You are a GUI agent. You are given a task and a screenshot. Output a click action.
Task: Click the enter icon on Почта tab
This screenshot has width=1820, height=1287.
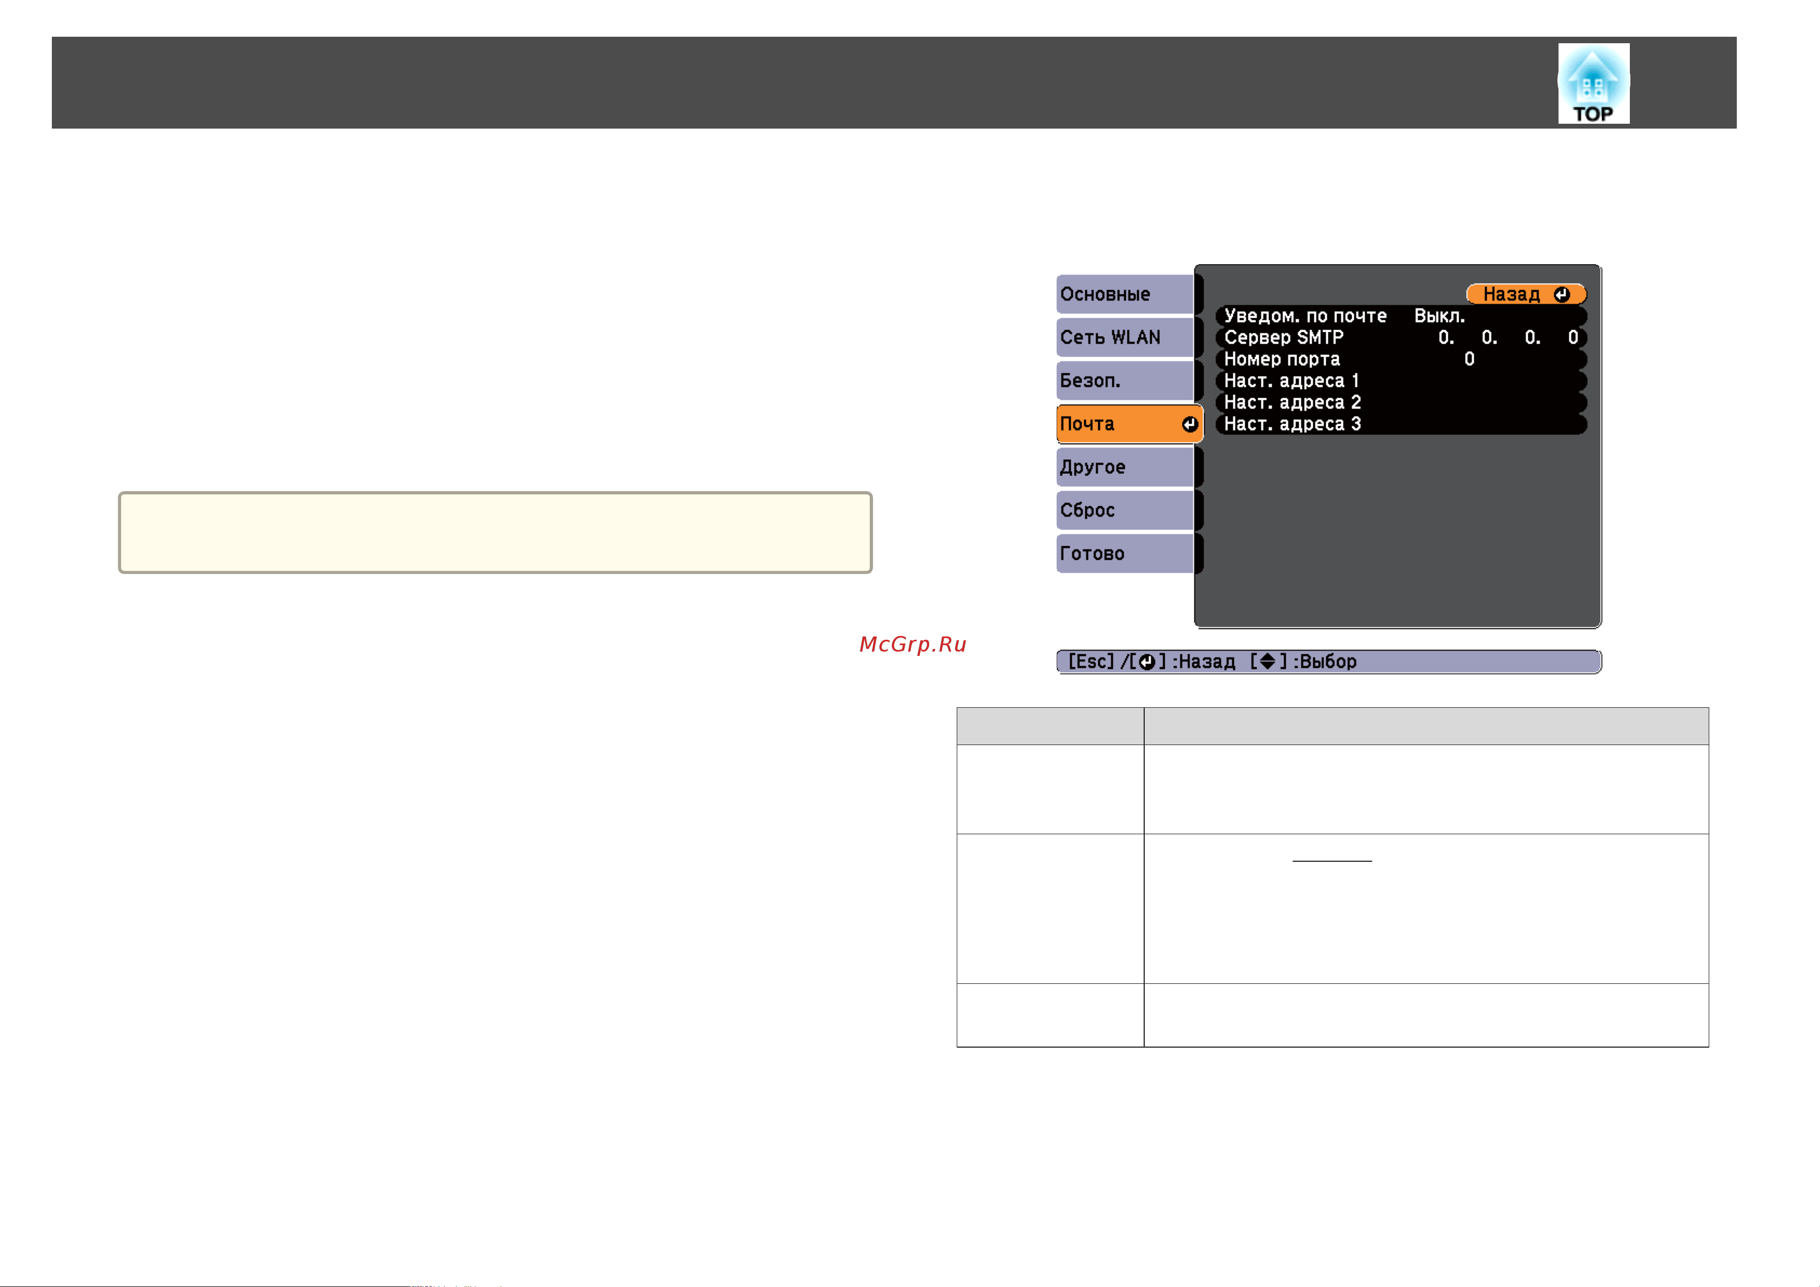1189,424
